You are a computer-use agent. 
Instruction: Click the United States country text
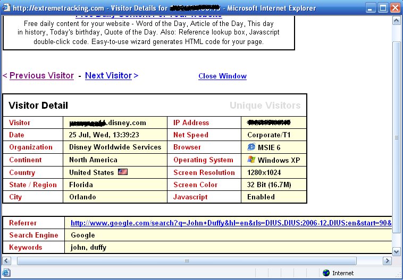(91, 172)
